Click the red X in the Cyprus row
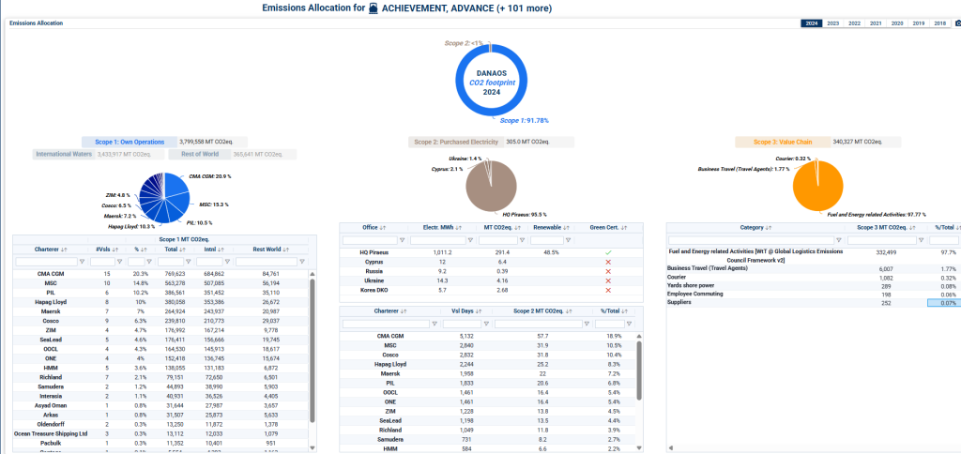This screenshot has width=961, height=454. pos(608,262)
